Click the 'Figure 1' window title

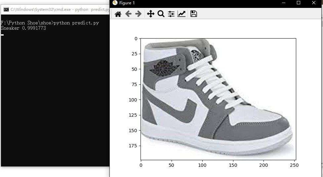(127, 3)
